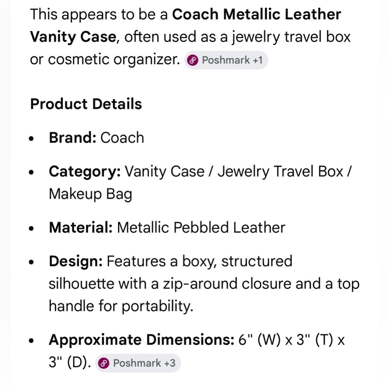Click the 'Material: Metallic Pebbled Leather' bullet
Image resolution: width=390 pixels, height=390 pixels.
point(167,227)
